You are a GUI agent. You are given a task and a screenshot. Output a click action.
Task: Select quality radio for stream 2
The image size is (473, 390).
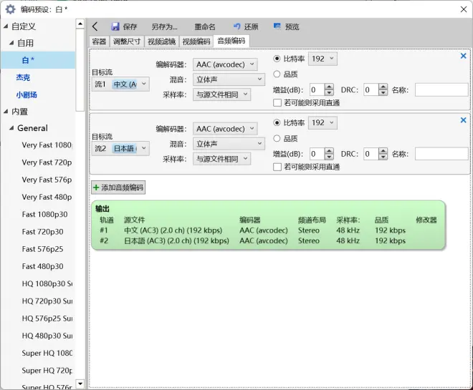click(x=277, y=139)
